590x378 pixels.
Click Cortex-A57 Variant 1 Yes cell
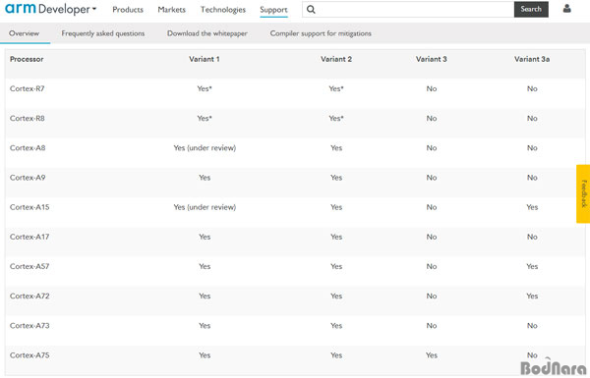[205, 266]
